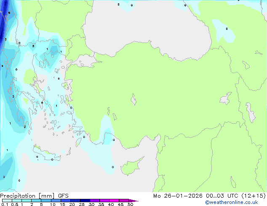The width and height of the screenshot is (267, 206).
Task: Select legend swatch between 0.1 and 0.5
Action: click(7, 201)
